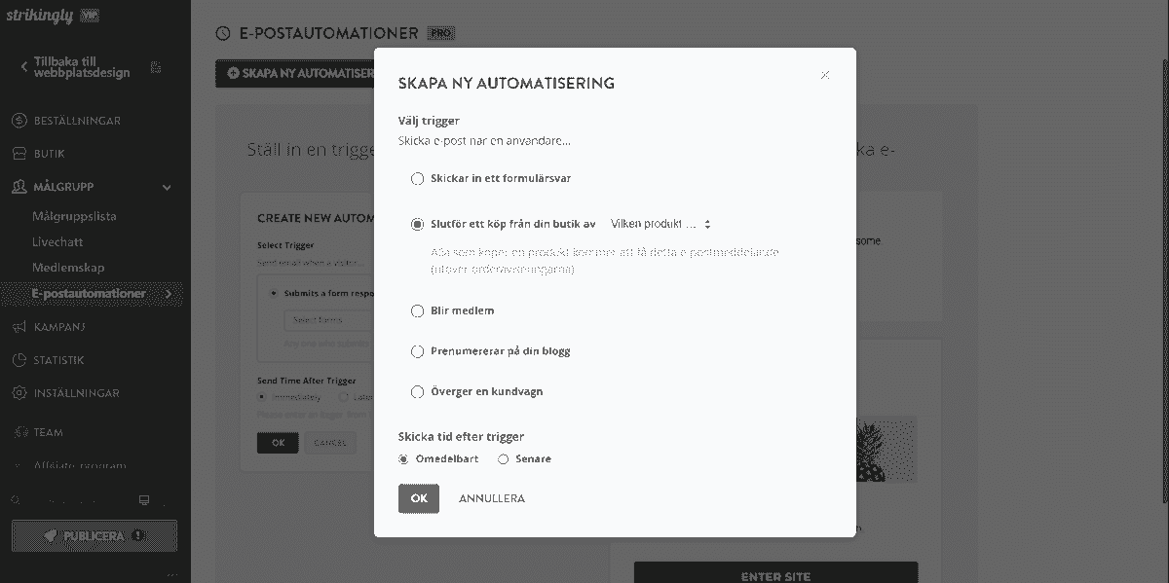This screenshot has height=583, width=1169.
Task: Click the E-postautomationer chevron arrow
Action: pos(169,294)
